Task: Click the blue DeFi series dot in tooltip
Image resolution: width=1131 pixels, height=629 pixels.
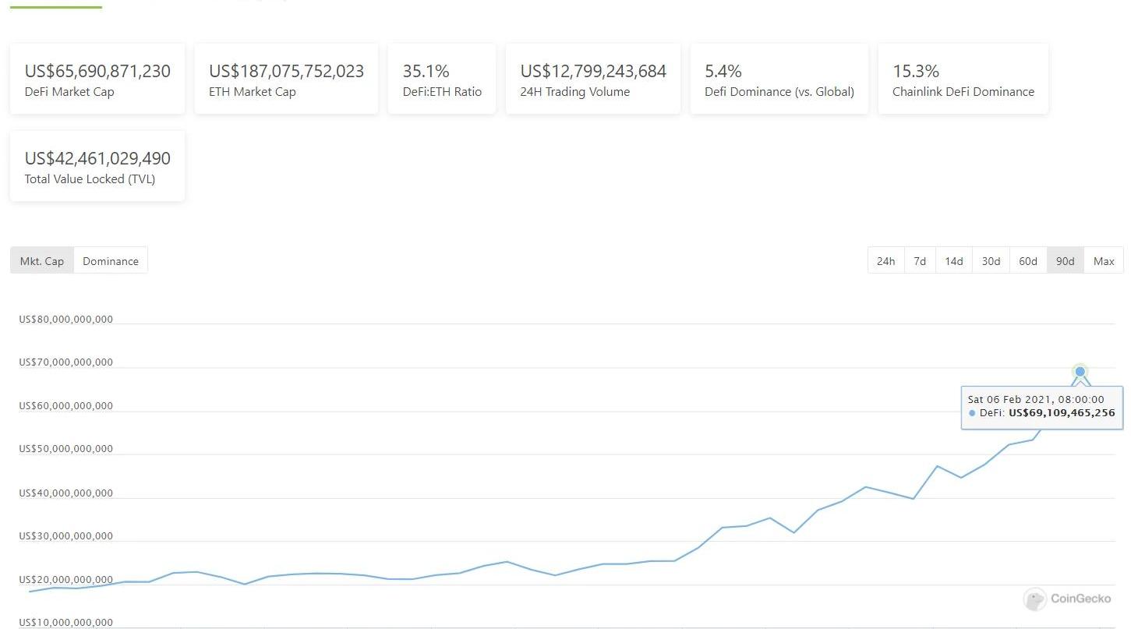Action: [x=972, y=413]
